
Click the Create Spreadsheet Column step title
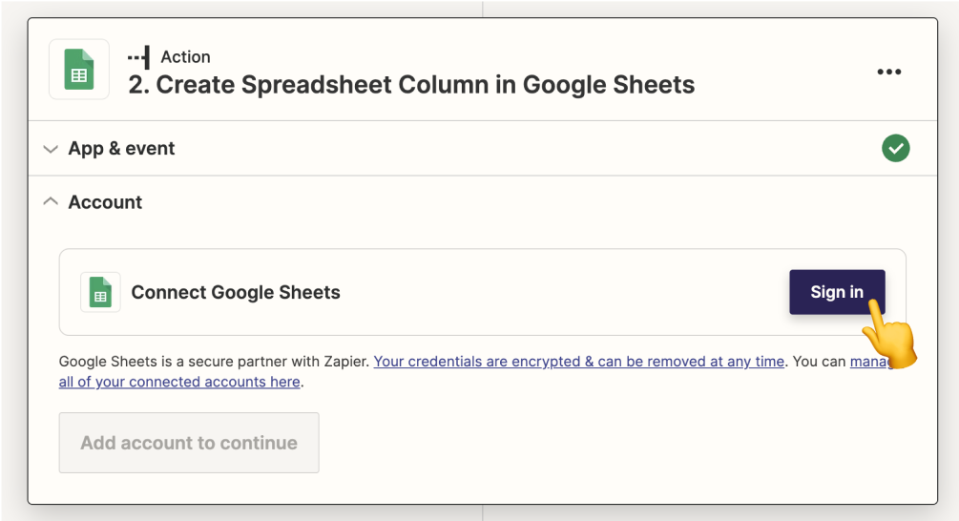click(411, 84)
